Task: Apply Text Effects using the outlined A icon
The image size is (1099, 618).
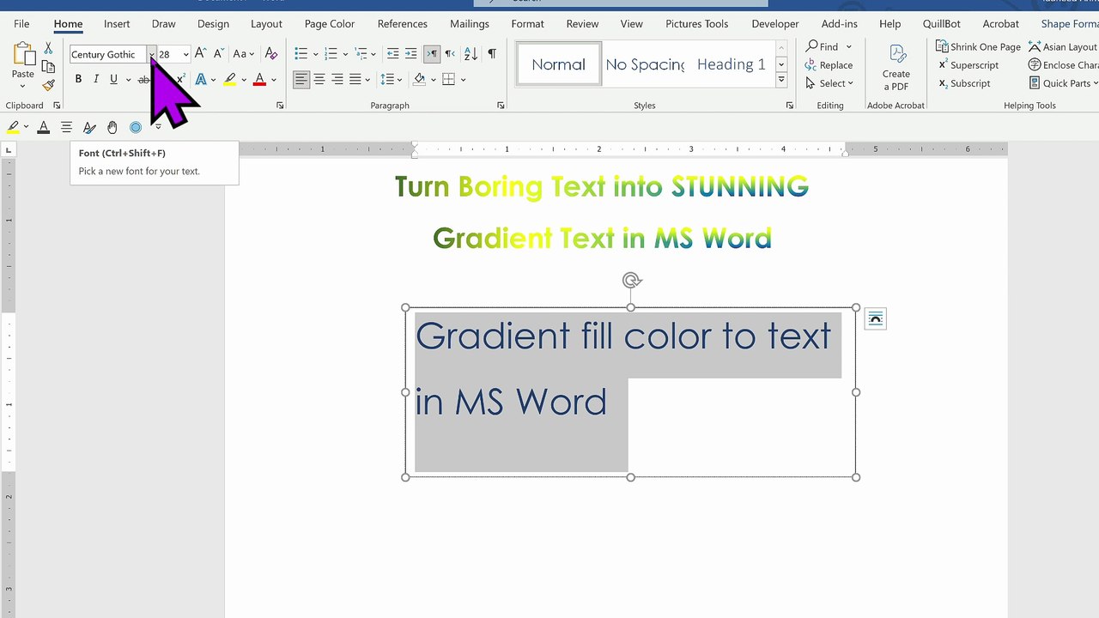Action: click(x=201, y=80)
